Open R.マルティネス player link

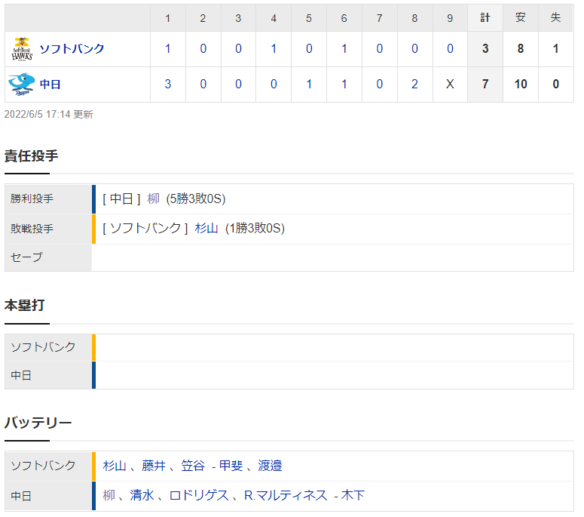(286, 495)
